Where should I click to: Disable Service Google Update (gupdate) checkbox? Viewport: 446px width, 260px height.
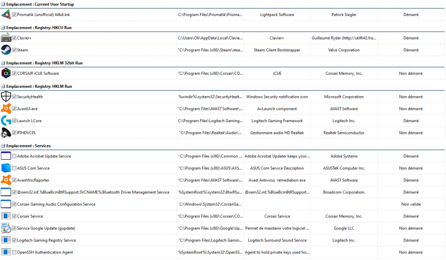click(x=14, y=228)
